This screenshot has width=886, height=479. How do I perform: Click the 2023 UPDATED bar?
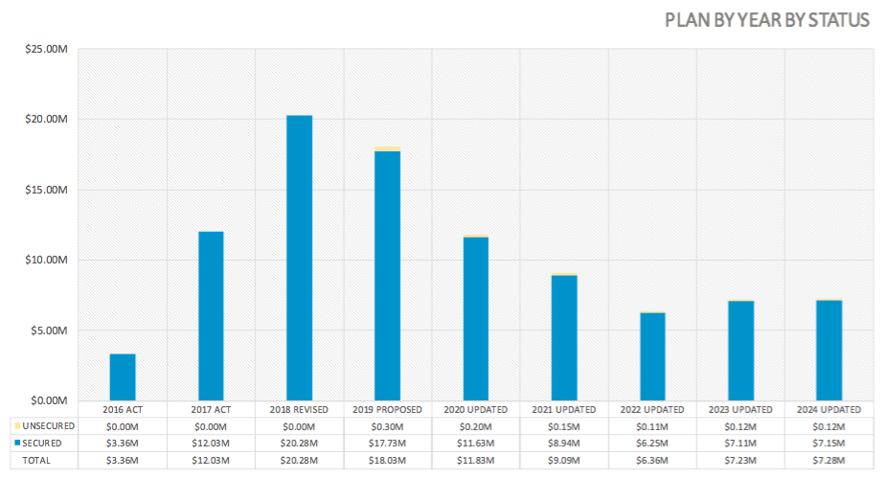[740, 351]
